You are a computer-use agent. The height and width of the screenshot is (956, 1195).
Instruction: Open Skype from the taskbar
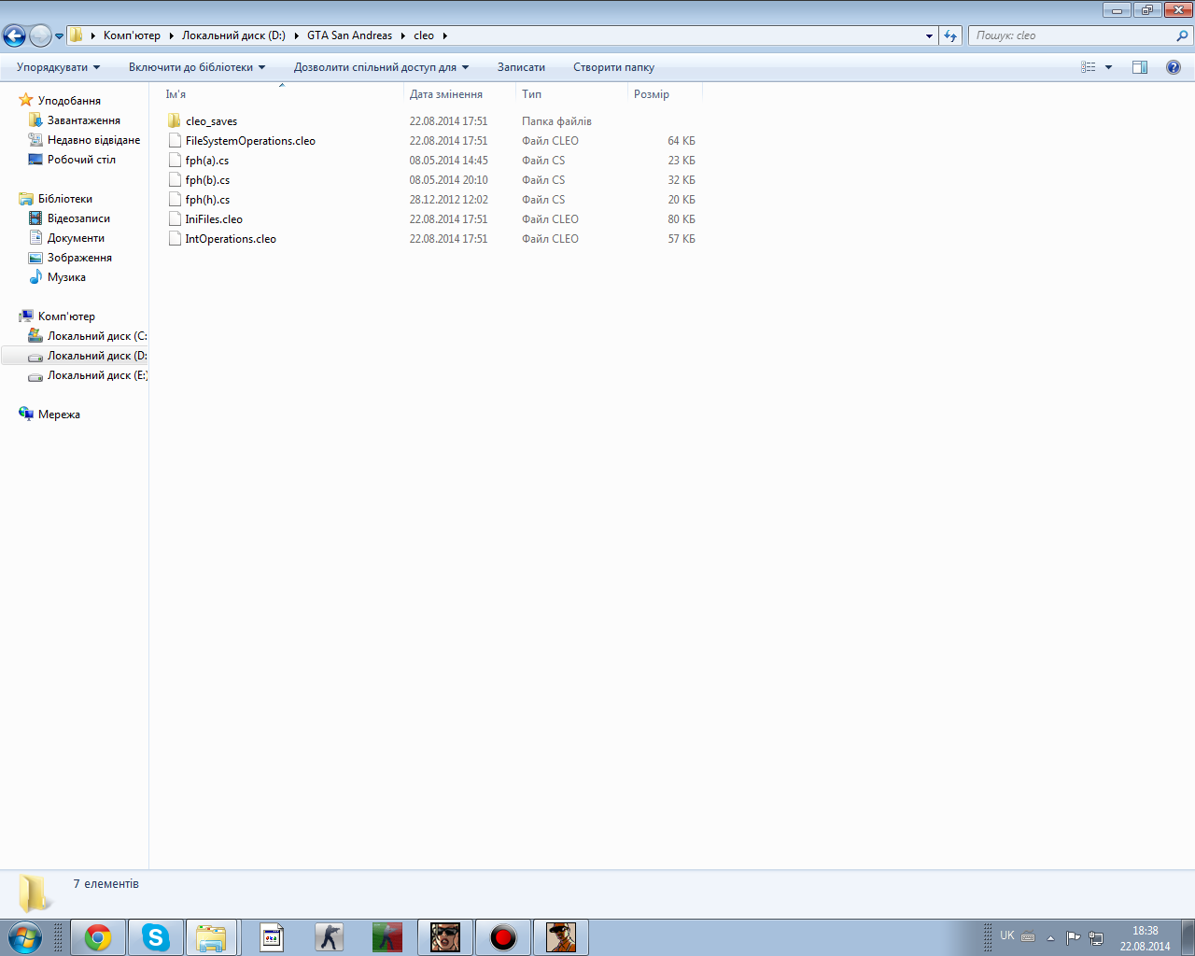coord(156,937)
